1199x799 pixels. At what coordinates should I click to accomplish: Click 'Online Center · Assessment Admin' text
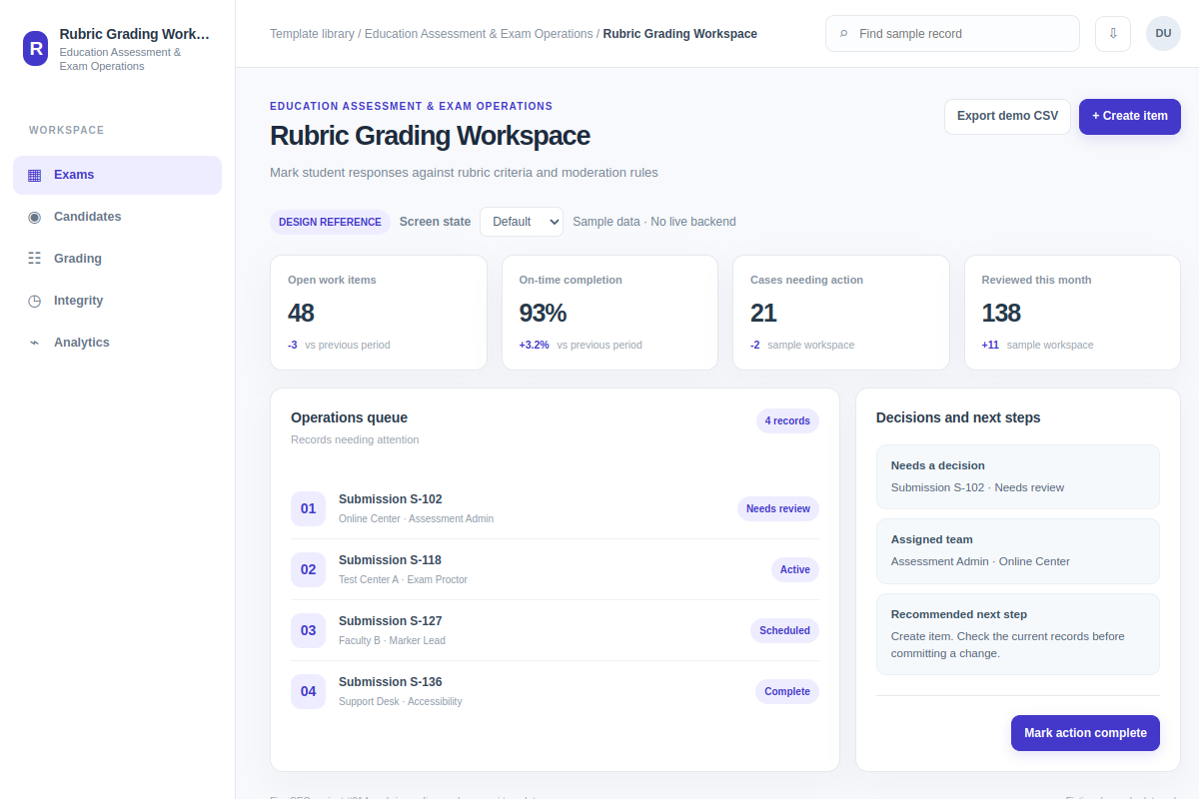tap(417, 519)
